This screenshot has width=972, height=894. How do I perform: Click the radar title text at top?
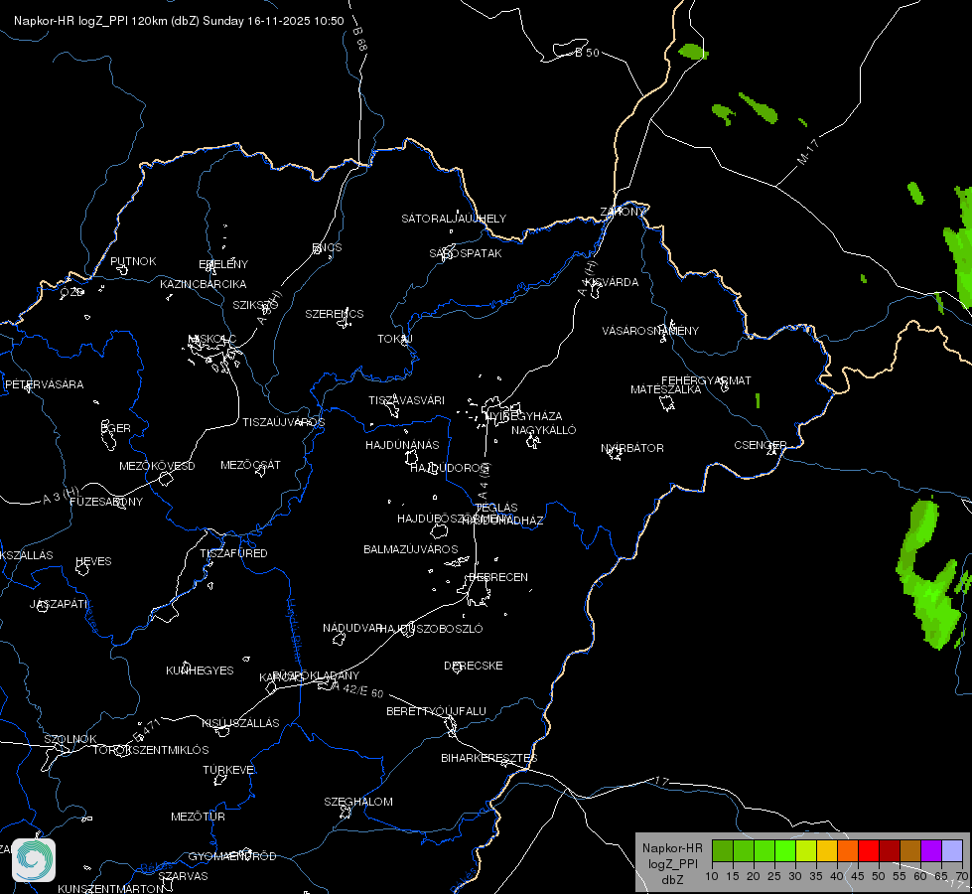click(x=179, y=21)
